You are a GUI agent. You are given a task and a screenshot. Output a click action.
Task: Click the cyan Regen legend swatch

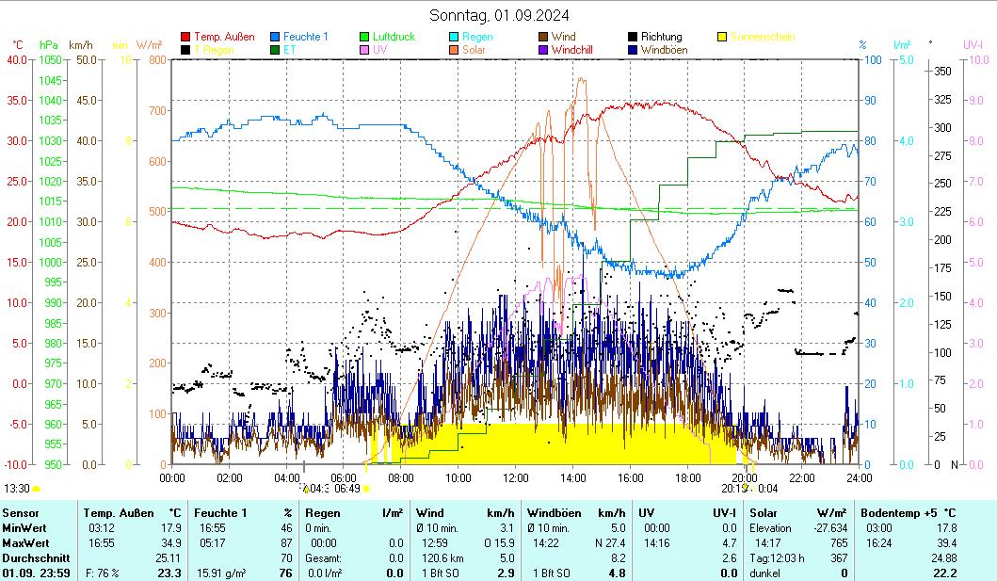(454, 37)
